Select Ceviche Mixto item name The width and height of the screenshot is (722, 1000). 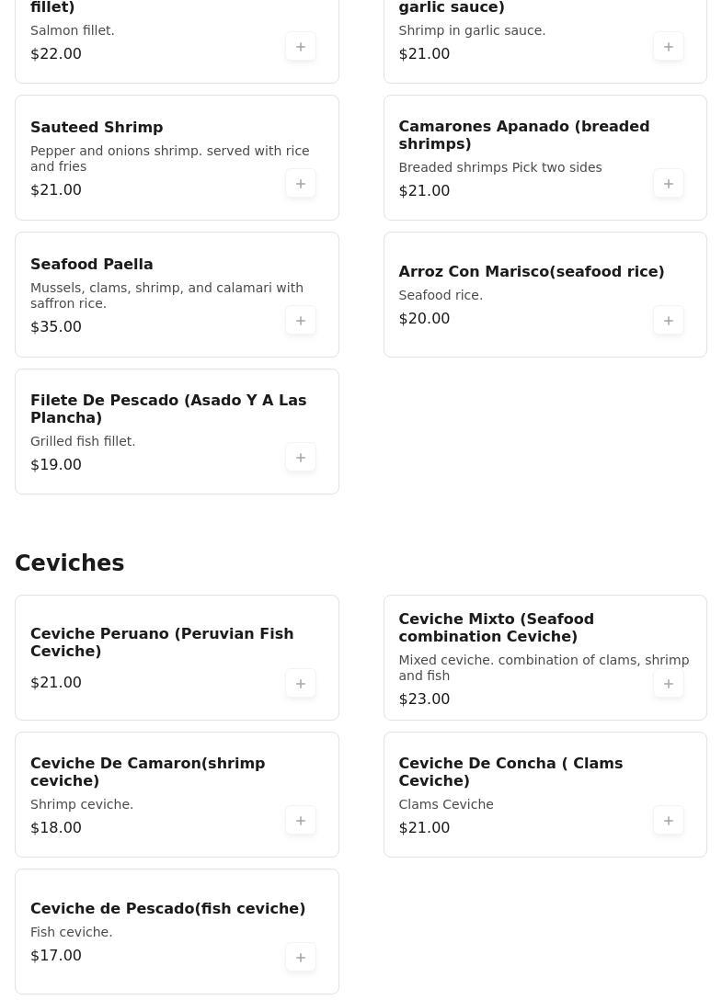(496, 628)
